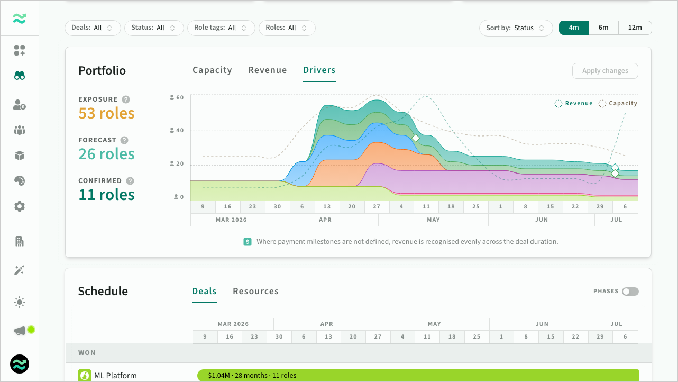Image resolution: width=678 pixels, height=382 pixels.
Task: Click the ML Platform green deal bar
Action: point(418,376)
